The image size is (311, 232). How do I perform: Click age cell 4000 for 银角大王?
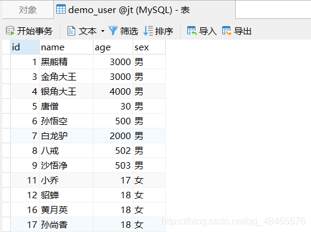point(113,92)
